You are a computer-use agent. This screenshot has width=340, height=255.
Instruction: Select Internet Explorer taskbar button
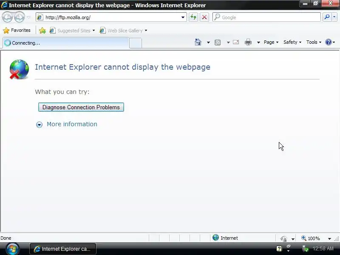click(62, 249)
